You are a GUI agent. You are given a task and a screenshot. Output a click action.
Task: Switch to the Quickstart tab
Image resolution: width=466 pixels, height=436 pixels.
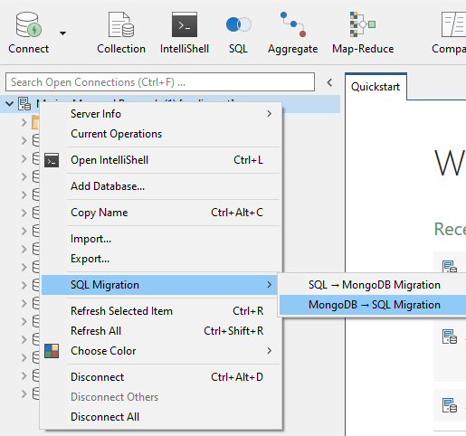[x=376, y=87]
